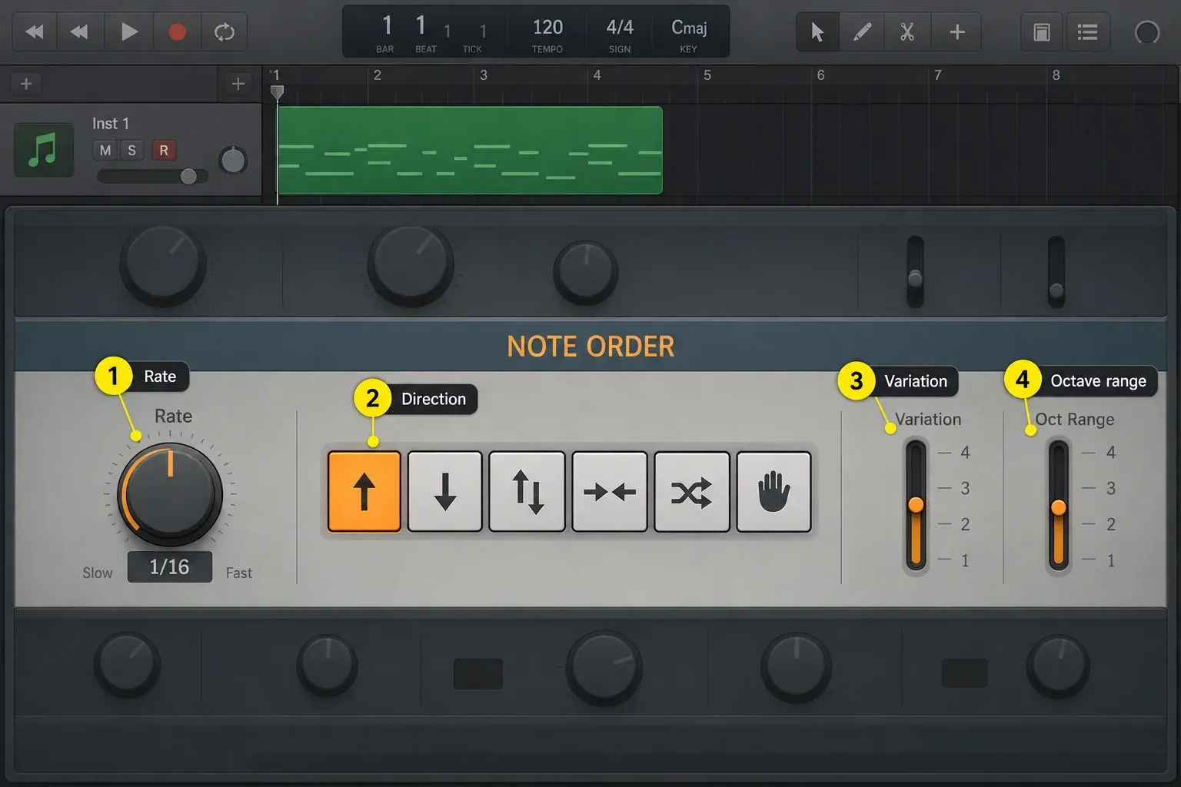Click Variation scale value 4
Screen dimensions: 1181x787
click(x=965, y=453)
